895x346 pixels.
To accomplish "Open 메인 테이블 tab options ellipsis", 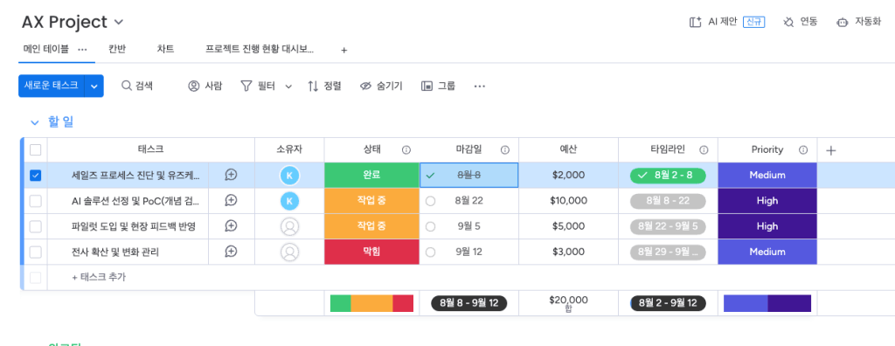I will 82,49.
